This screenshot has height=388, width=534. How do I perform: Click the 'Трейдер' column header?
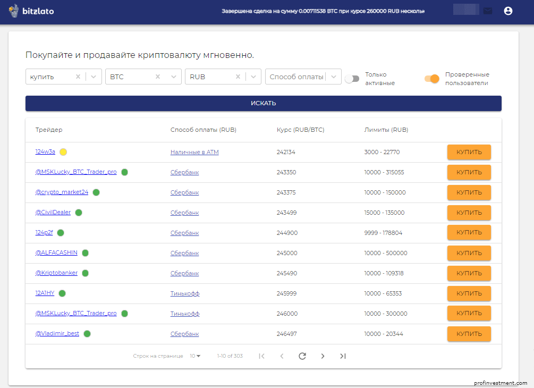[49, 130]
